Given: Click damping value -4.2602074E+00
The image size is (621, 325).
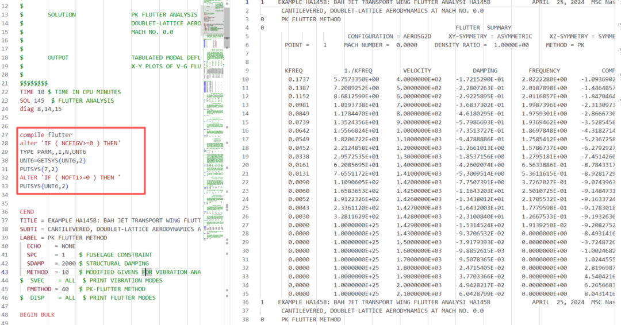Looking at the screenshot, I should 480,165.
